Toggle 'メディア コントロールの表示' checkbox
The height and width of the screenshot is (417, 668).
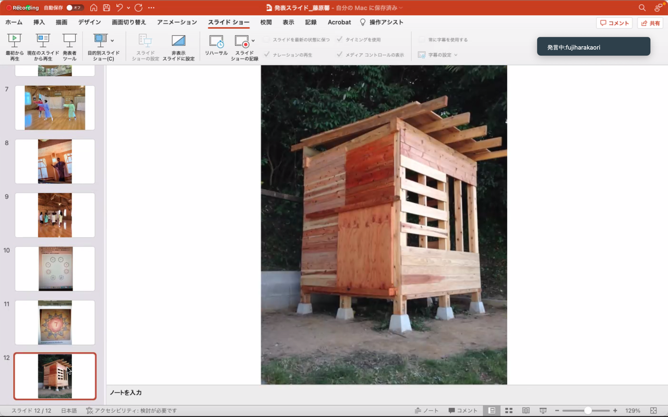(340, 55)
